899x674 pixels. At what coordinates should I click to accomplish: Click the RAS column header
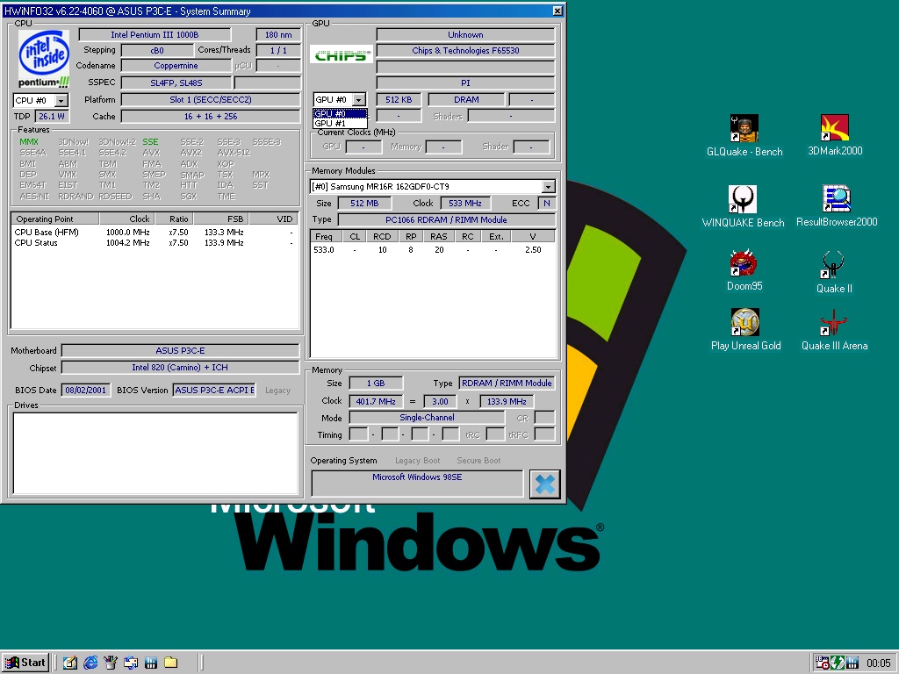click(439, 236)
